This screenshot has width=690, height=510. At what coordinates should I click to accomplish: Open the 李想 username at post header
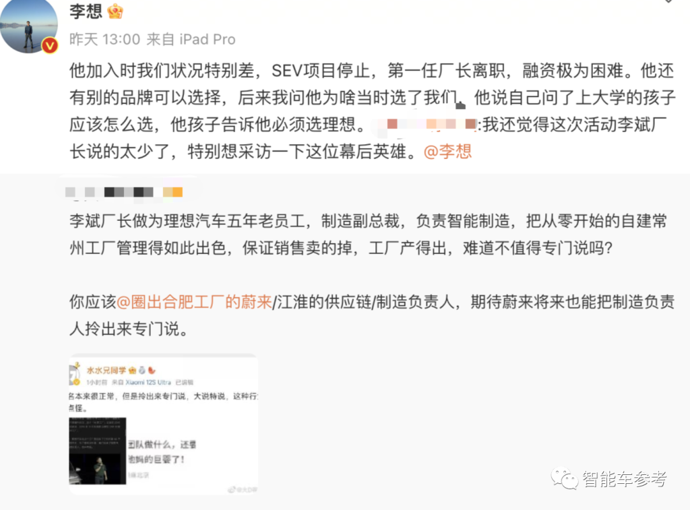click(x=86, y=11)
